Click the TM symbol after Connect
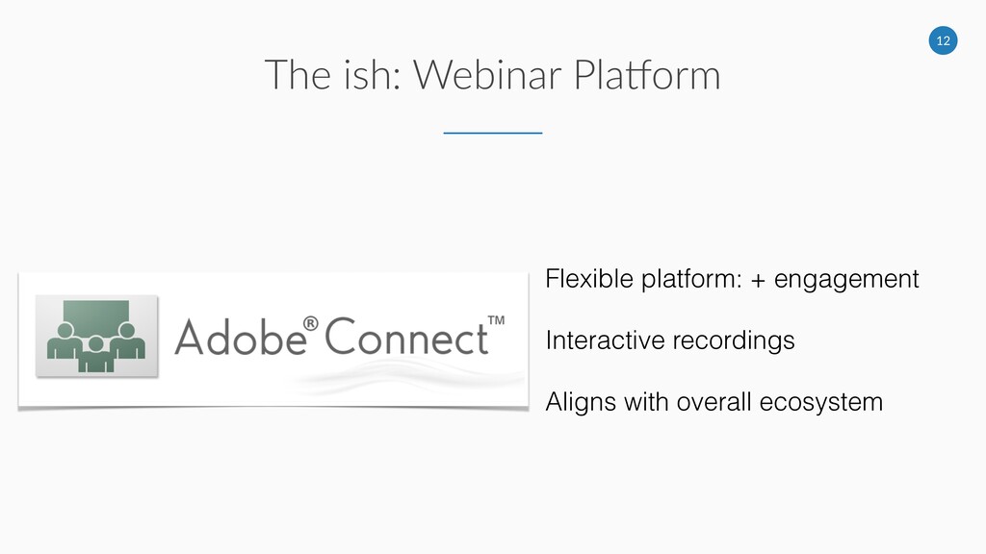The width and height of the screenshot is (986, 554). [x=497, y=320]
